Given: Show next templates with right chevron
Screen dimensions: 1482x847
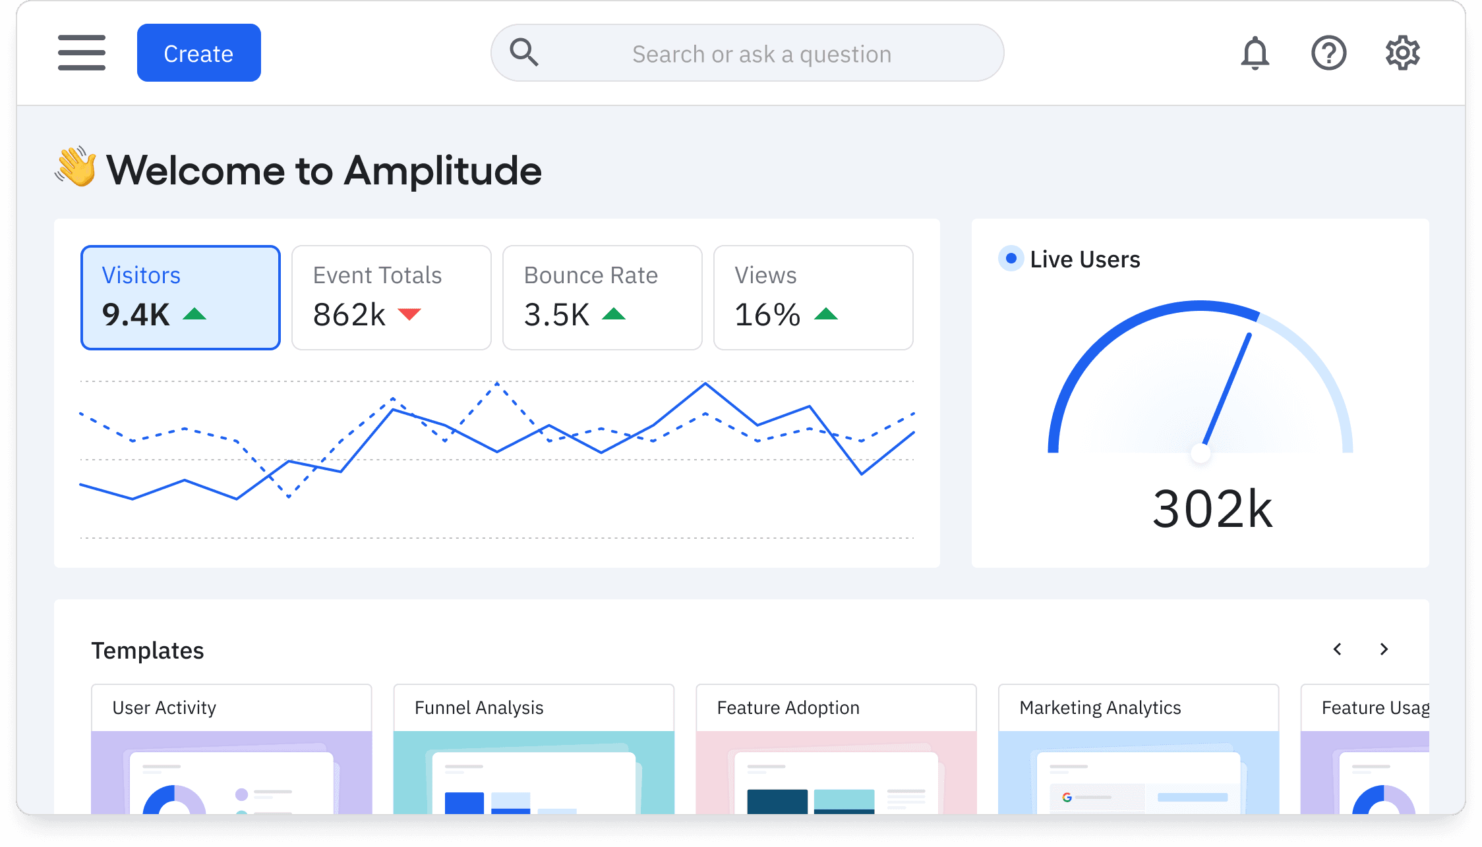Looking at the screenshot, I should [1384, 649].
